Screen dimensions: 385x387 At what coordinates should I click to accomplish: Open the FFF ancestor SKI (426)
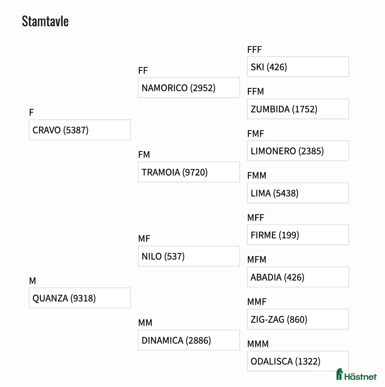pyautogui.click(x=298, y=67)
